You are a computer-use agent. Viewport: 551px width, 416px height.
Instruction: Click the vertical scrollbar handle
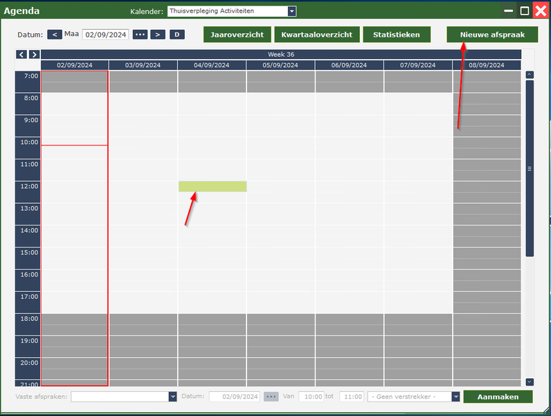tap(530, 168)
